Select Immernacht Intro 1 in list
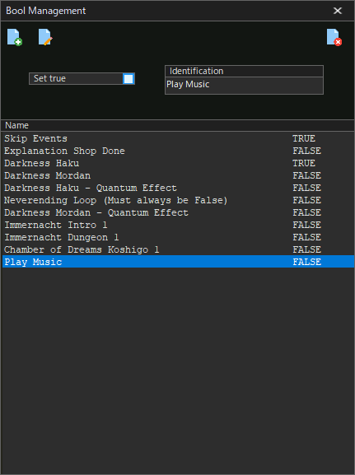The image size is (355, 475). 178,225
